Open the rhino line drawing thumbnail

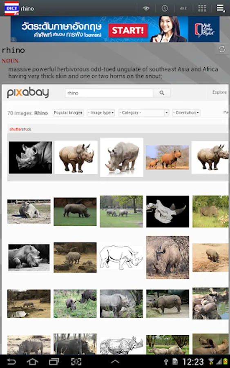[x=121, y=257]
